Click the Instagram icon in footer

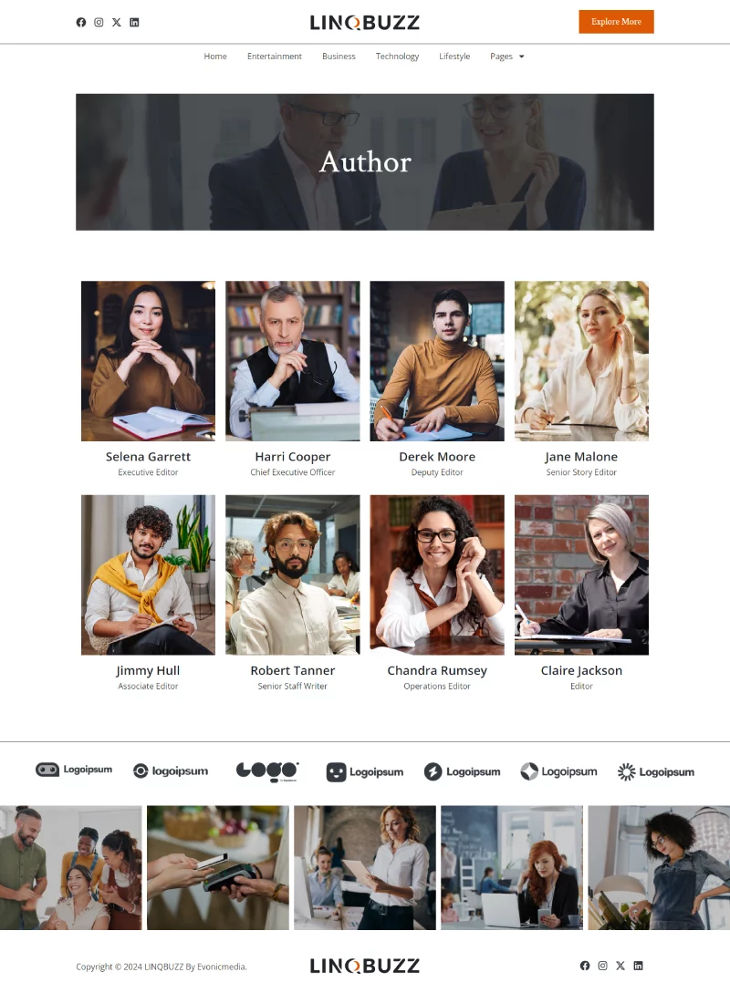tap(602, 965)
